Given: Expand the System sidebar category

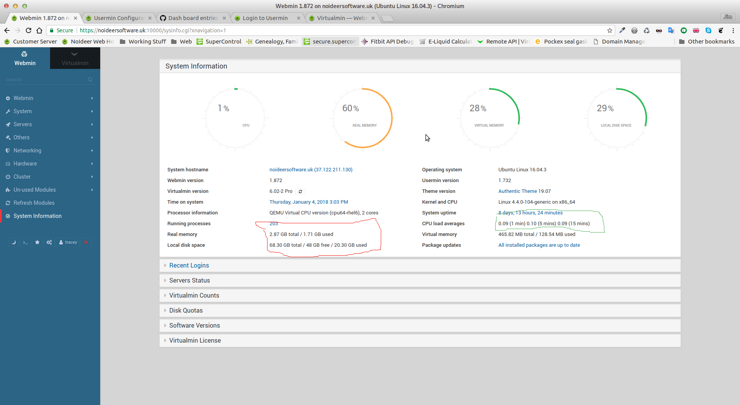Looking at the screenshot, I should click(50, 111).
